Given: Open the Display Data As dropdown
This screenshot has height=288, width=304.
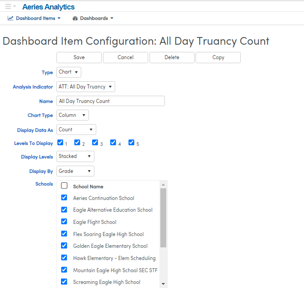Looking at the screenshot, I should [x=76, y=130].
